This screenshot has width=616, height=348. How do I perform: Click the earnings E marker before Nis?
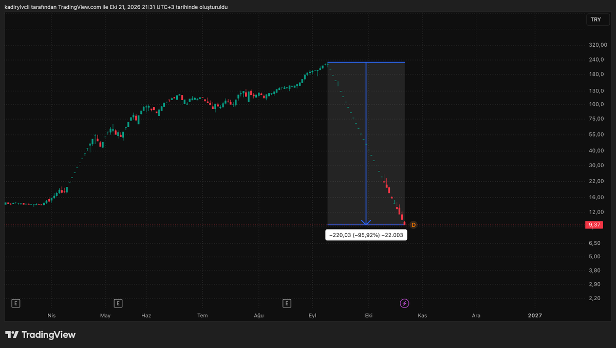16,303
